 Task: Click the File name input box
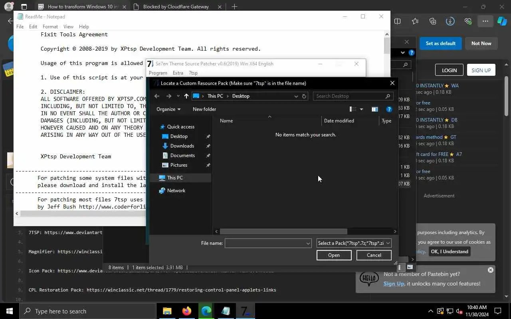click(265, 243)
